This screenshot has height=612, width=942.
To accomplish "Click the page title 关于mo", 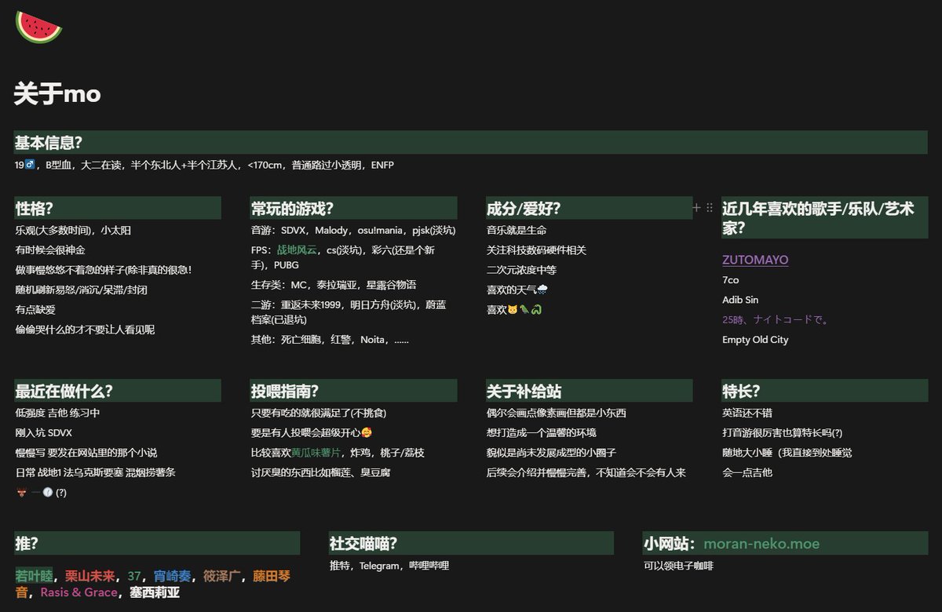I will coord(57,94).
